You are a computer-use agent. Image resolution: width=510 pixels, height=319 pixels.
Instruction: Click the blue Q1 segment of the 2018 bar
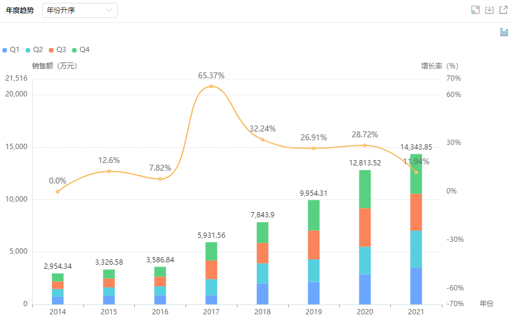(x=263, y=293)
